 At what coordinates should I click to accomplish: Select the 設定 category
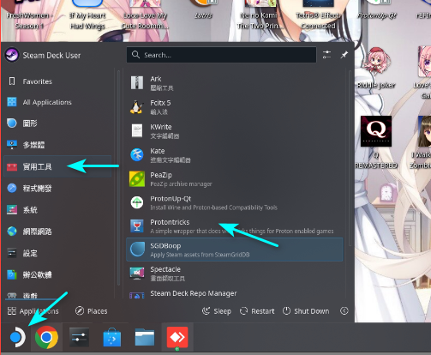coord(57,253)
